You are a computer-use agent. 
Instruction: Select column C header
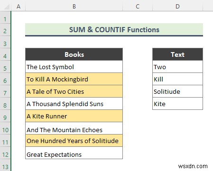tap(138, 7)
